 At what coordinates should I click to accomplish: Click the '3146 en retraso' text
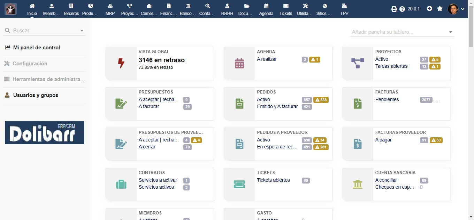coord(162,60)
